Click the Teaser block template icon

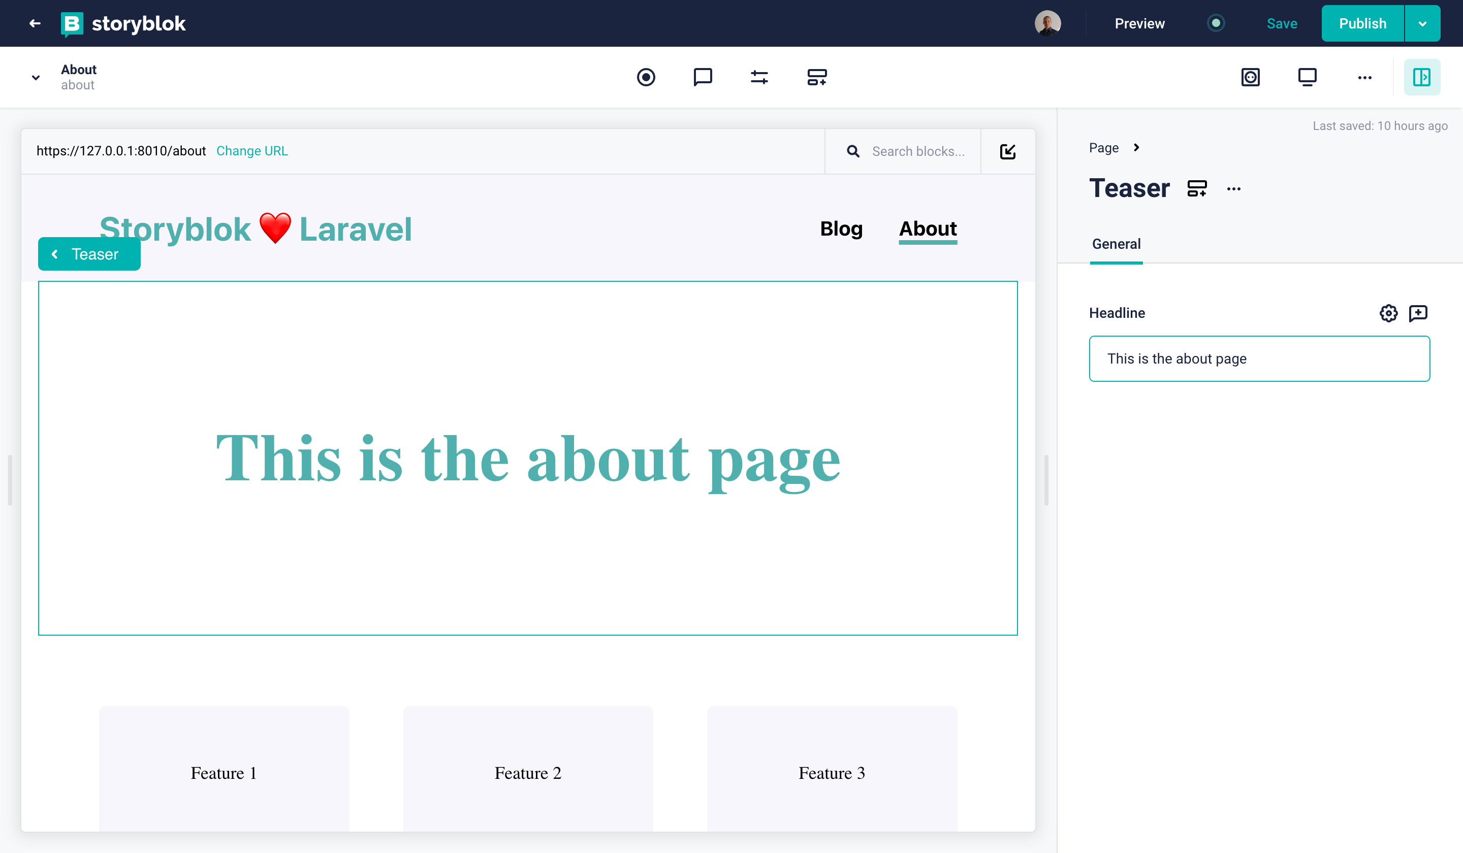[1197, 188]
